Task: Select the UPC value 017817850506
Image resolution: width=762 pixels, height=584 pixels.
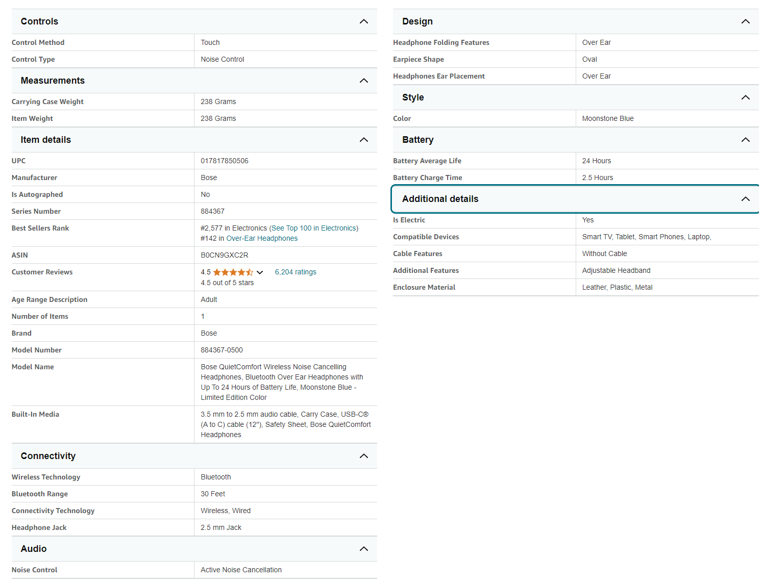Action: pos(225,161)
